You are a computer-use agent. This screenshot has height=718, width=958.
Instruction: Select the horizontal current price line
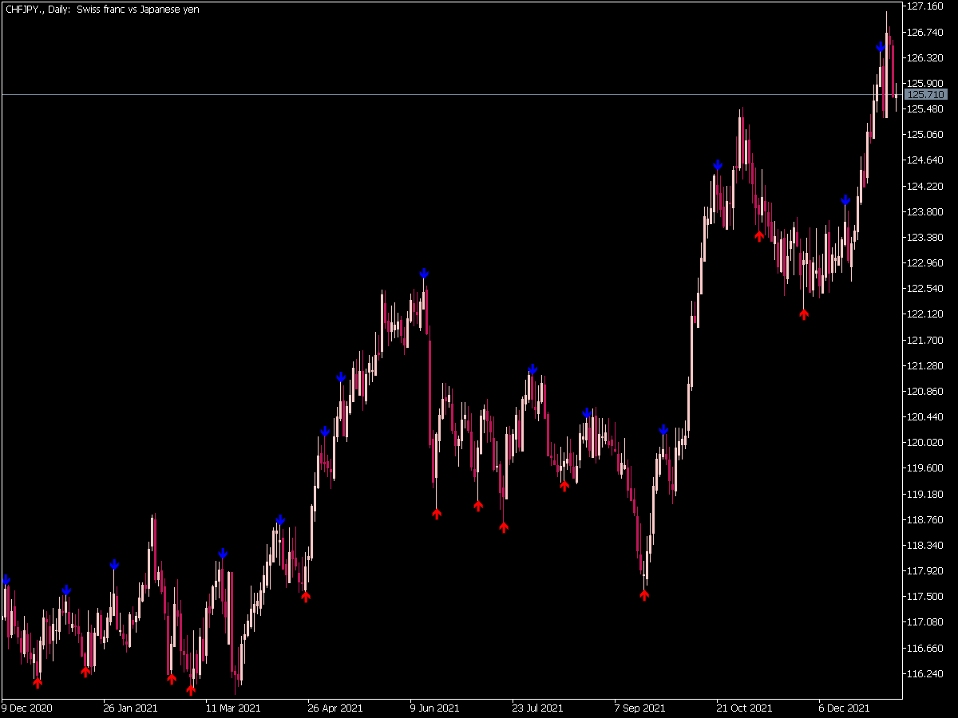(451, 94)
